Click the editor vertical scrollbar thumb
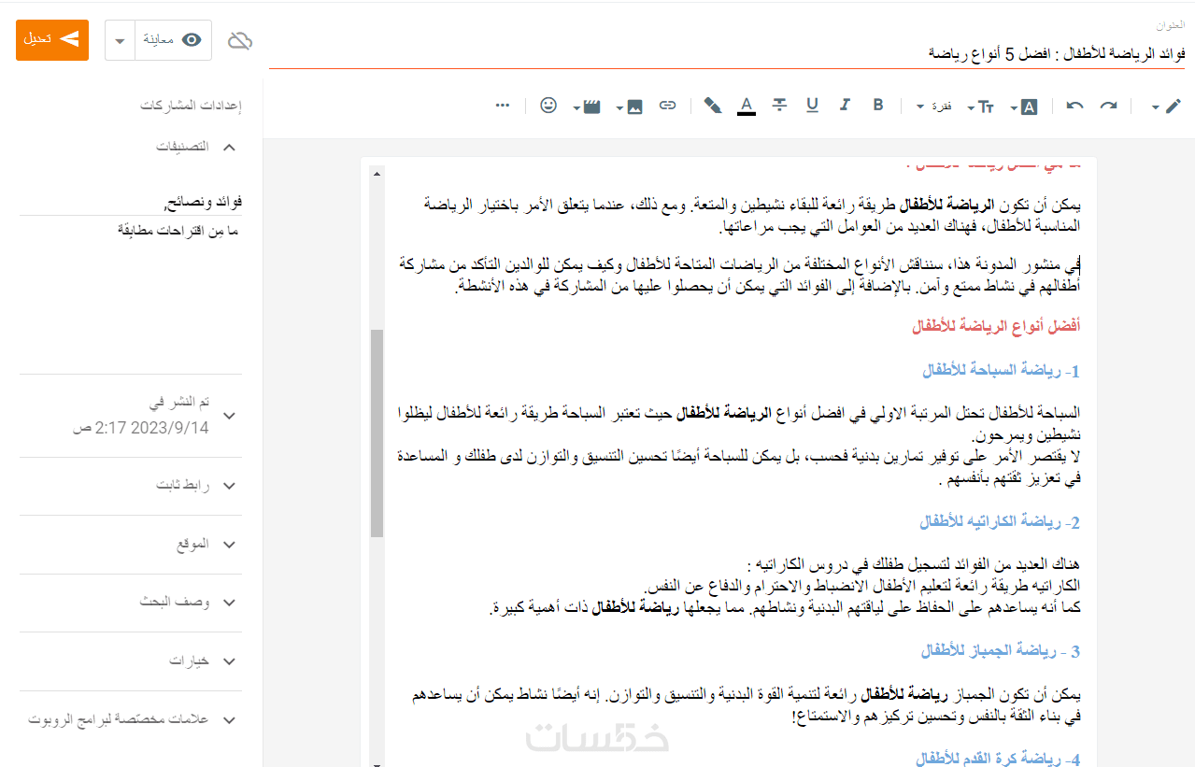The height and width of the screenshot is (767, 1195). point(377,433)
